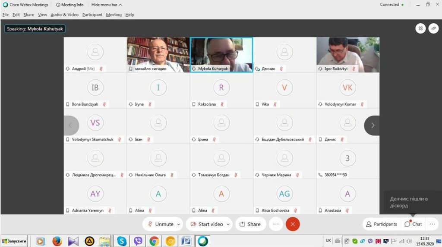Viewport: 442px width, 247px height.
Task: Click the red Leave meeting button
Action: (x=293, y=224)
